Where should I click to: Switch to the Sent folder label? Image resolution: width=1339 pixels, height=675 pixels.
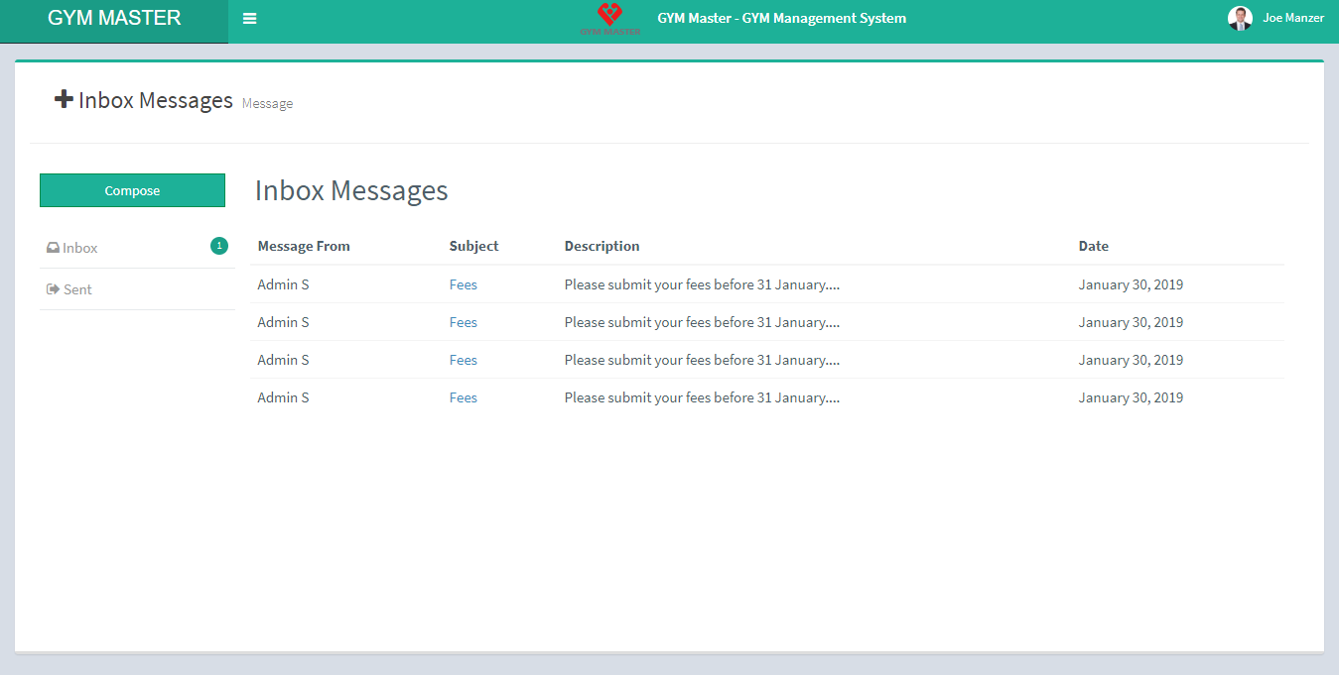tap(77, 289)
